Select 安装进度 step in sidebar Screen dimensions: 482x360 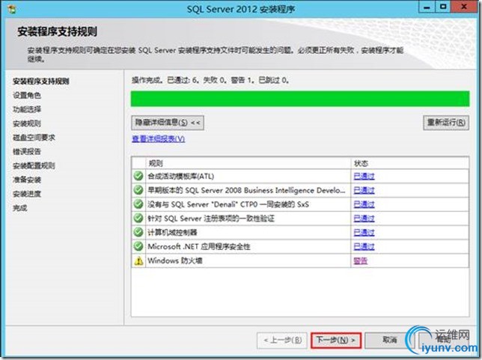(27, 194)
